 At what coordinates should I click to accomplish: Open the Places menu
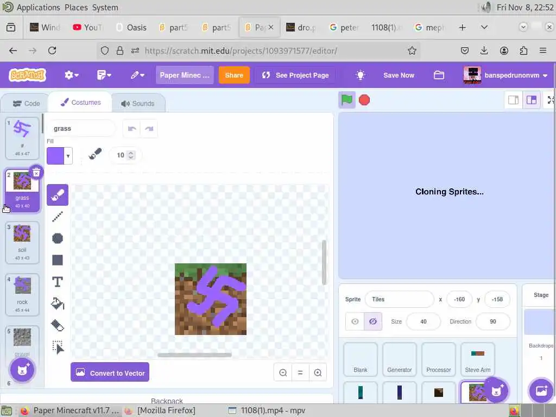(76, 8)
